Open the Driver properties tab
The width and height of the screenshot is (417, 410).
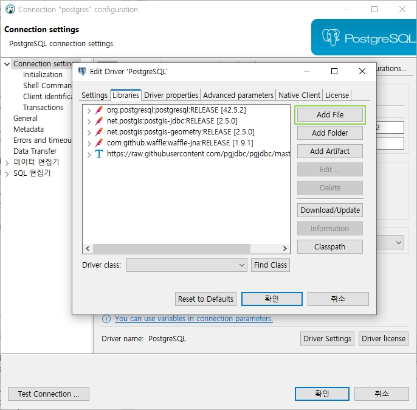[171, 96]
